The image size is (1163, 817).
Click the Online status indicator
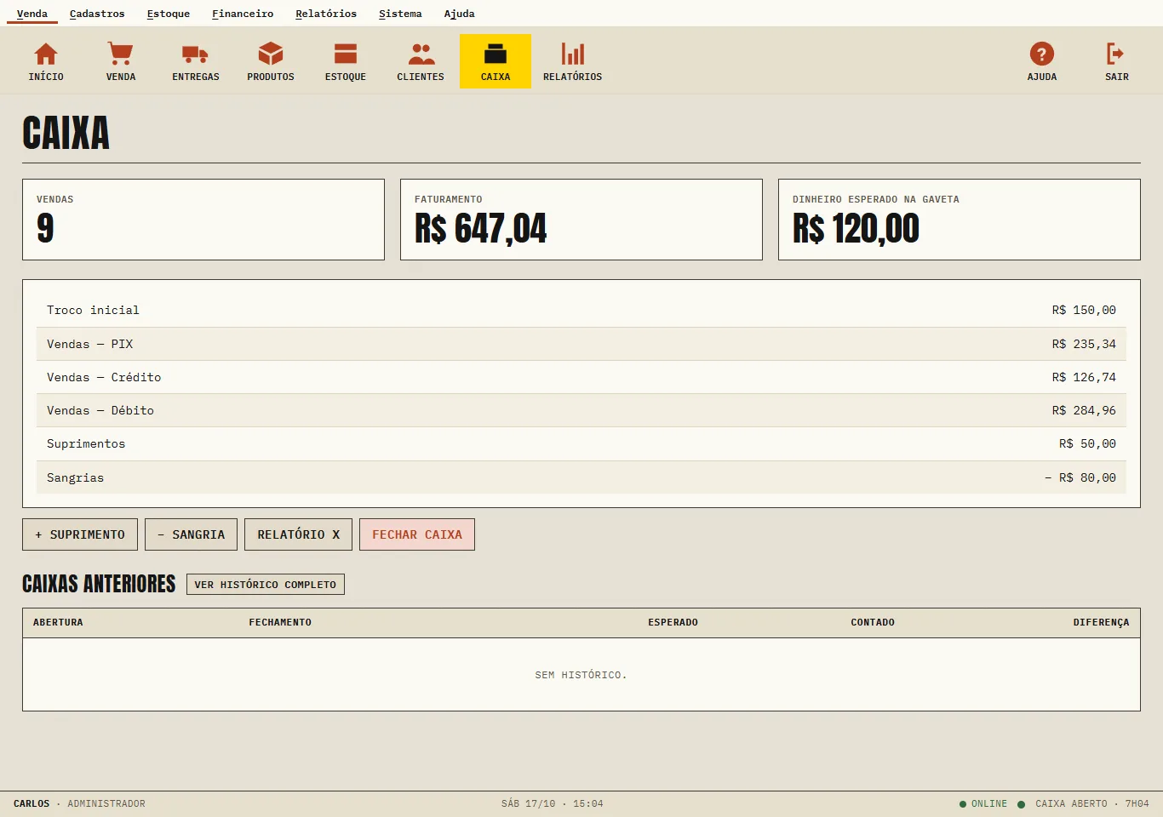click(983, 803)
